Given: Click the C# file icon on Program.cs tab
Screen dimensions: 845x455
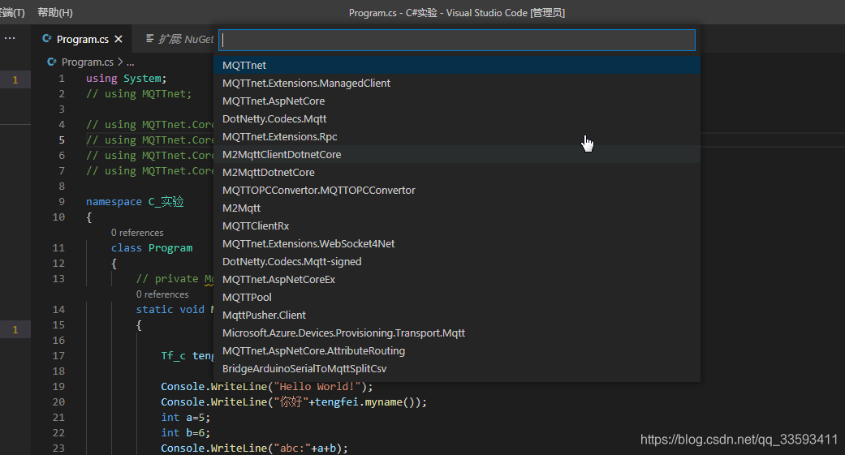Looking at the screenshot, I should (x=47, y=39).
